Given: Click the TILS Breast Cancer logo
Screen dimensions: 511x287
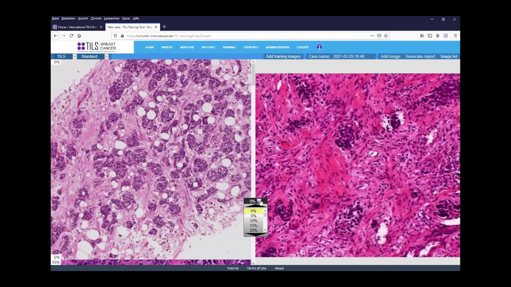Looking at the screenshot, I should point(97,47).
